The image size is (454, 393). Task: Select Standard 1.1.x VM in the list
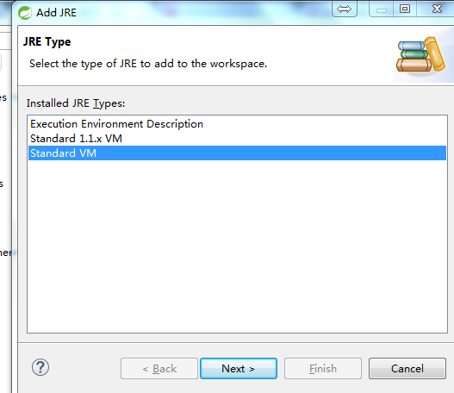[237, 139]
